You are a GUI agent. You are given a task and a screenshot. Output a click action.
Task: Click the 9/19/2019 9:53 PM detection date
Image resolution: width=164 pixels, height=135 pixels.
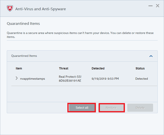[x=105, y=79]
